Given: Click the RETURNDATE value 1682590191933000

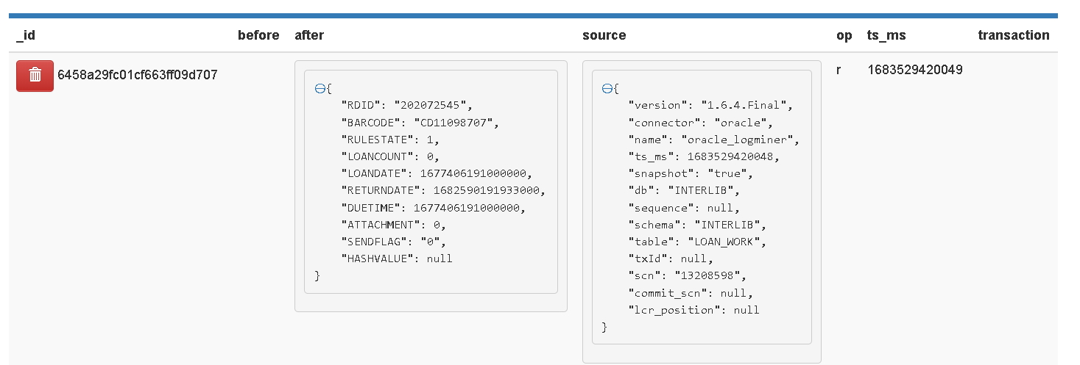Looking at the screenshot, I should (x=489, y=190).
